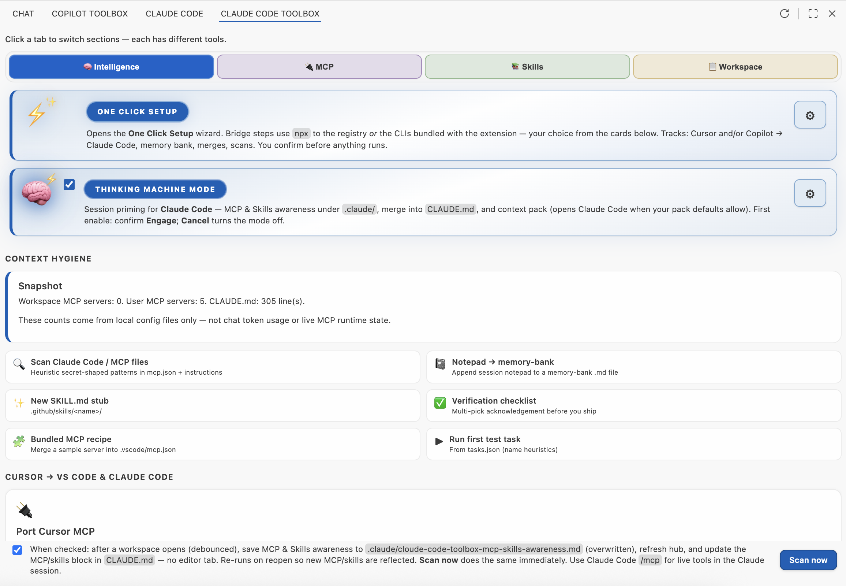Viewport: 846px width, 586px height.
Task: Toggle fullscreen with the expand icon
Action: (813, 14)
